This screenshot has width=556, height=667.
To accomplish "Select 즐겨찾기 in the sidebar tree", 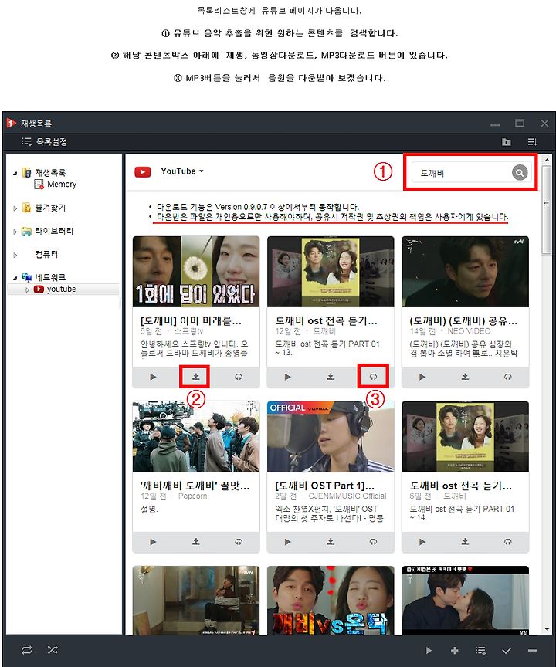I will click(44, 208).
